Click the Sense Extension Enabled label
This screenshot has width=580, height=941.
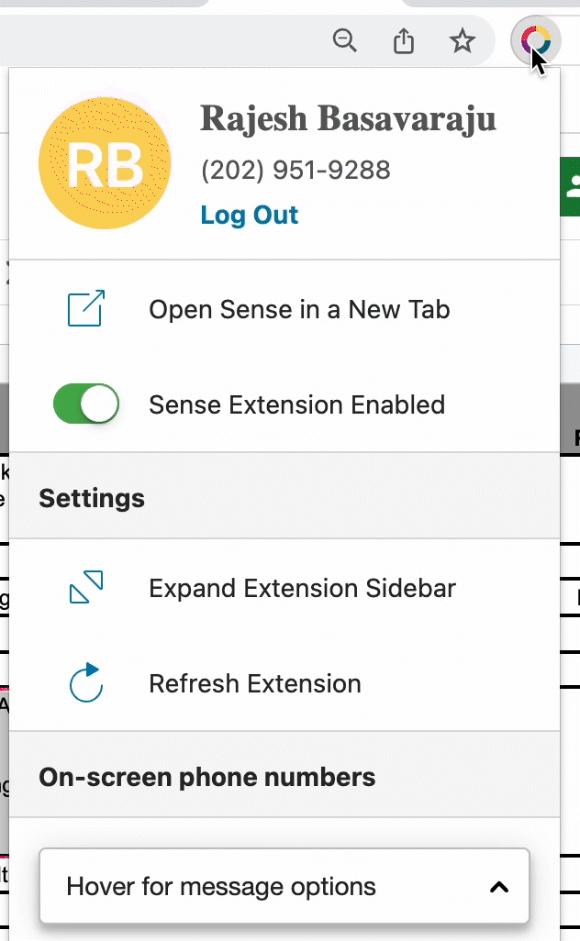tap(296, 404)
